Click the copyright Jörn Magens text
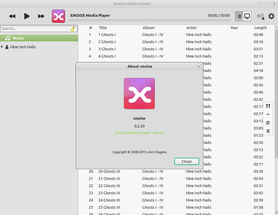 [x=139, y=152]
